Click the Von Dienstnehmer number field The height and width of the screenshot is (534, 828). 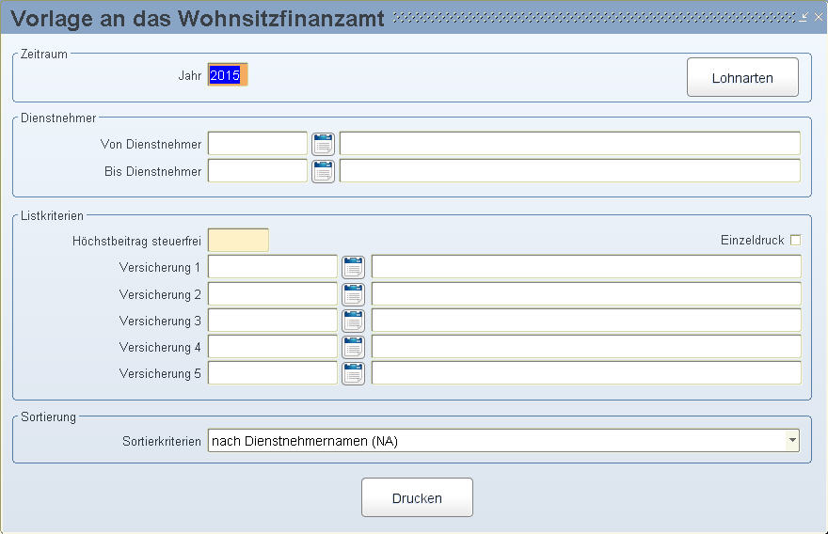click(x=257, y=144)
